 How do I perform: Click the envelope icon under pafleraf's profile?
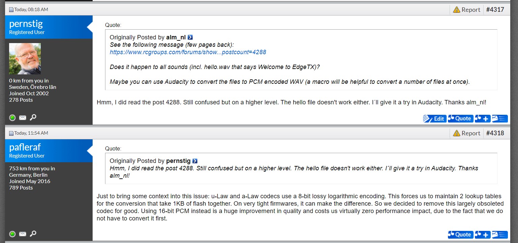(23, 234)
